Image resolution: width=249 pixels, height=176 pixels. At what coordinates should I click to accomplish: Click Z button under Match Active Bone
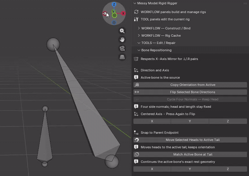pyautogui.click(x=228, y=169)
